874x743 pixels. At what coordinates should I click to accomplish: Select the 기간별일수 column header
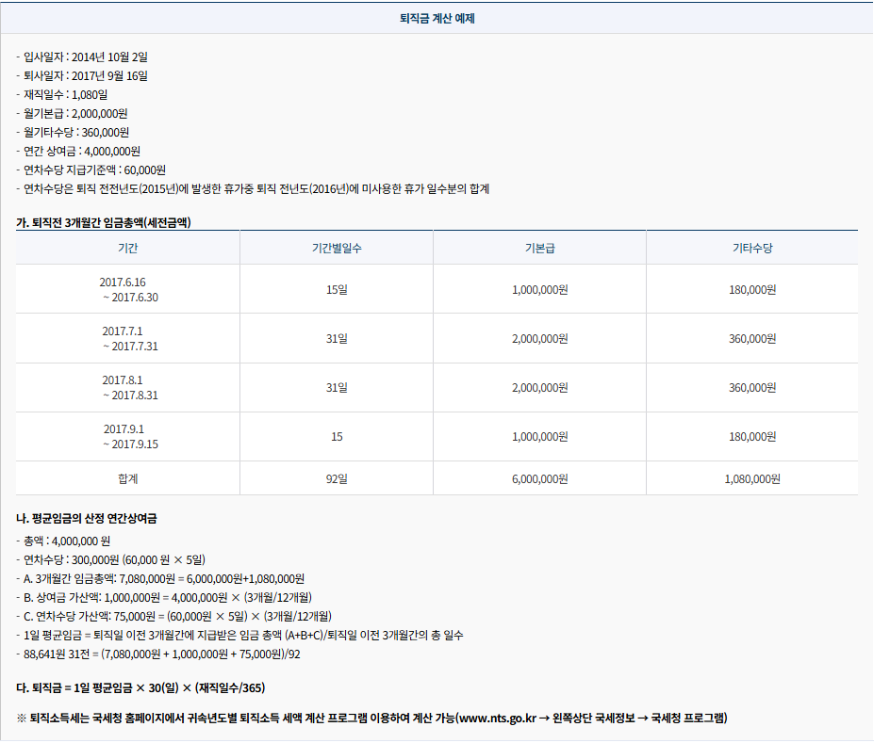[x=336, y=247]
